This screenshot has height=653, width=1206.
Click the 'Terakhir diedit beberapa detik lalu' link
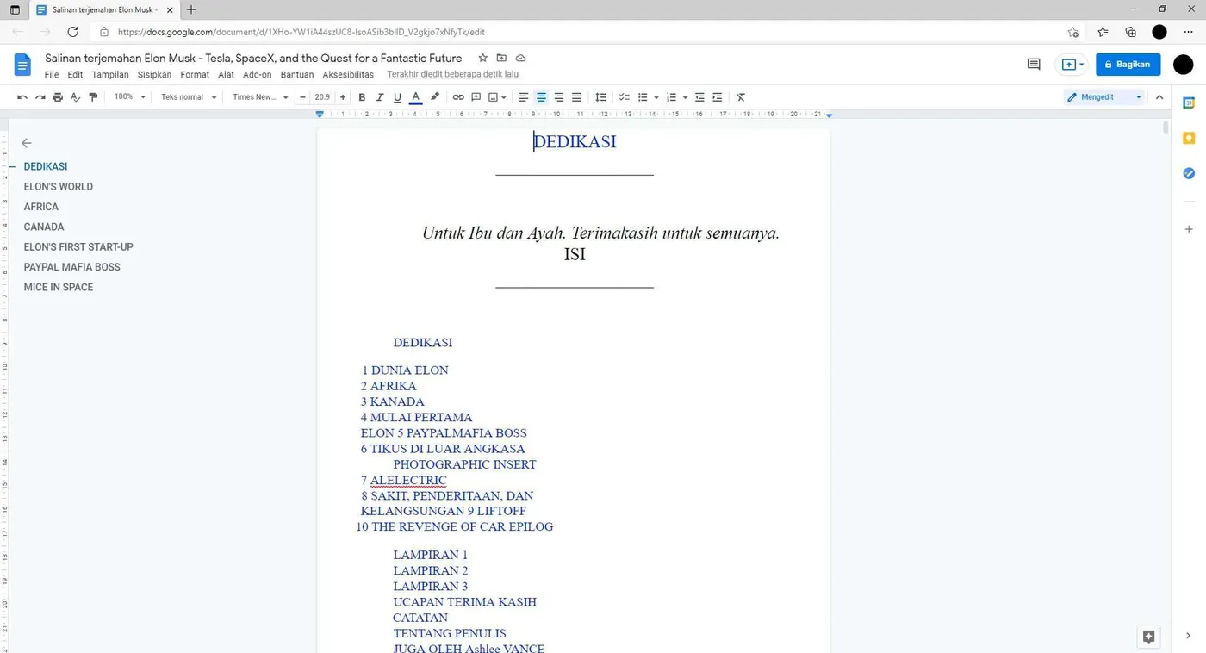(x=452, y=75)
